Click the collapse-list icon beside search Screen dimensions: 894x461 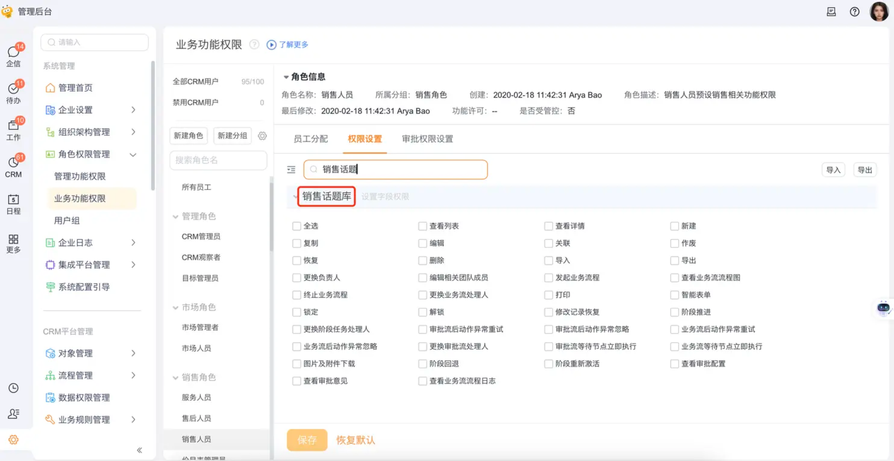click(291, 169)
